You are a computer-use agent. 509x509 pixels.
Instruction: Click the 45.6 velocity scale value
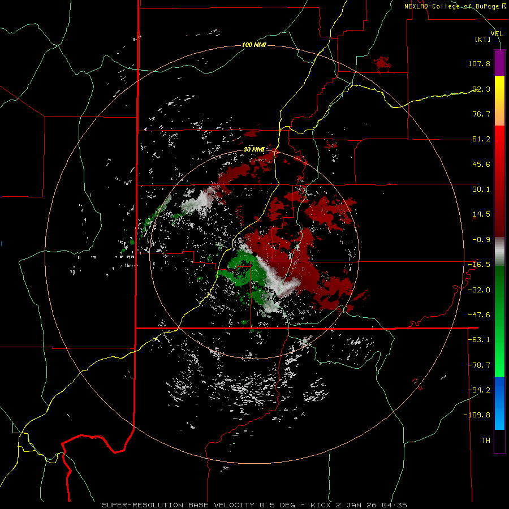(481, 164)
